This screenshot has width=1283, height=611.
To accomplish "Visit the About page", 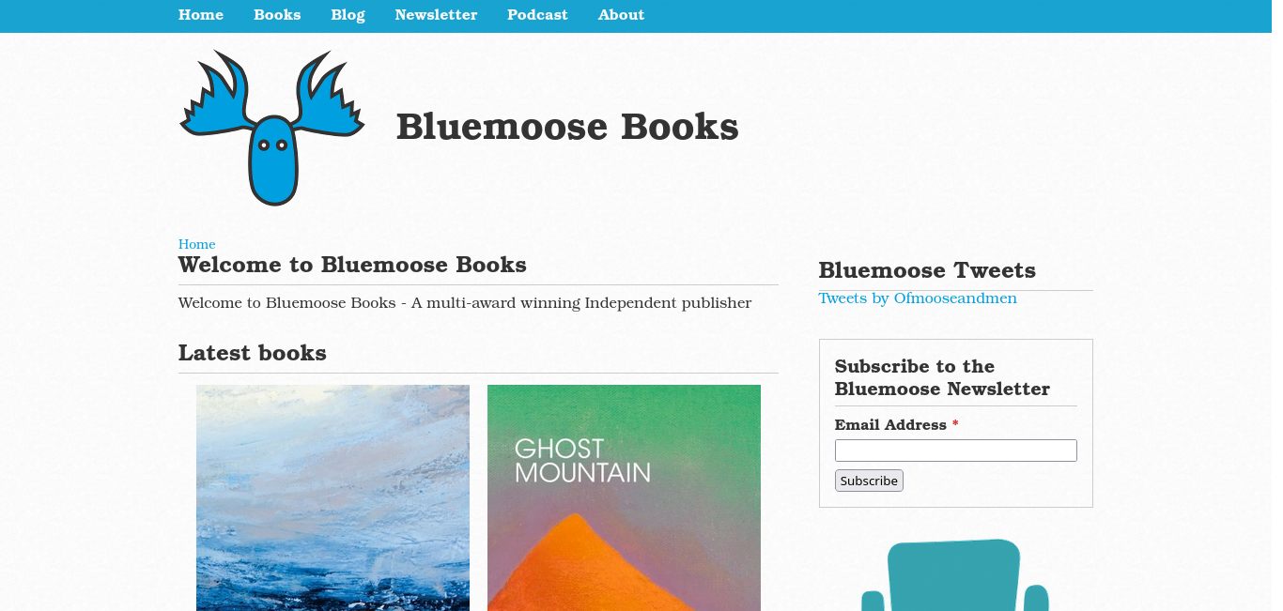I will click(x=621, y=15).
